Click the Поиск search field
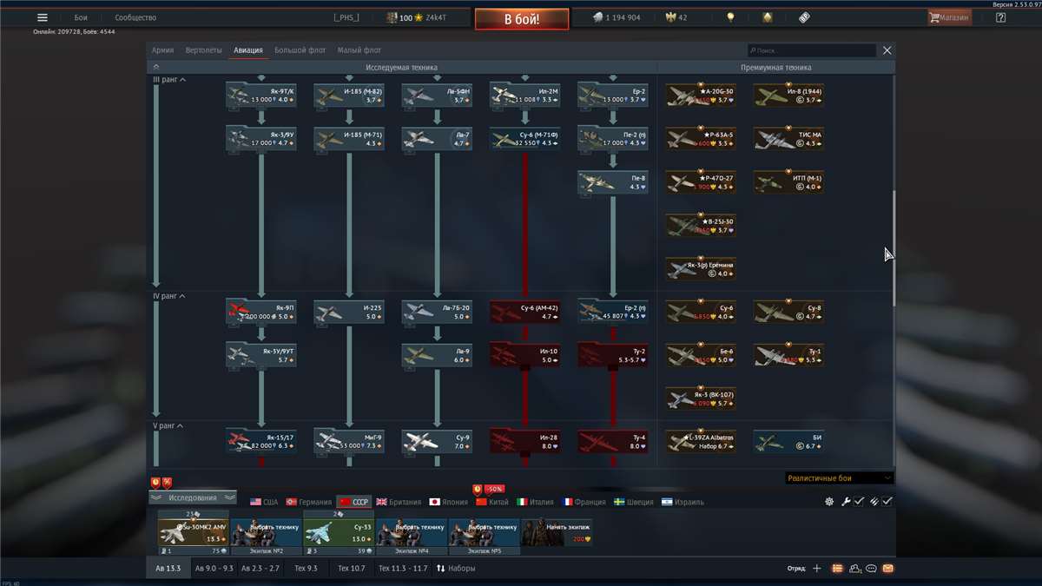 [x=812, y=51]
